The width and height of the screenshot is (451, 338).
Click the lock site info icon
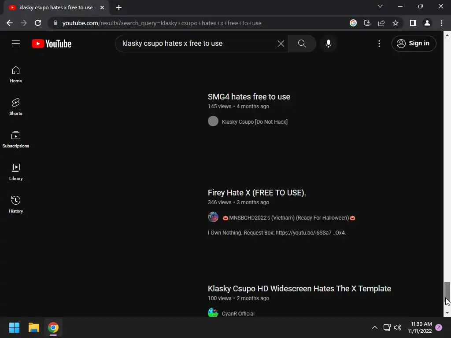pos(55,23)
